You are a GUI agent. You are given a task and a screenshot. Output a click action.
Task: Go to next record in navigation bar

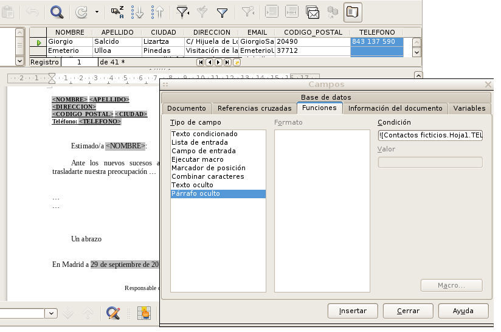point(218,62)
